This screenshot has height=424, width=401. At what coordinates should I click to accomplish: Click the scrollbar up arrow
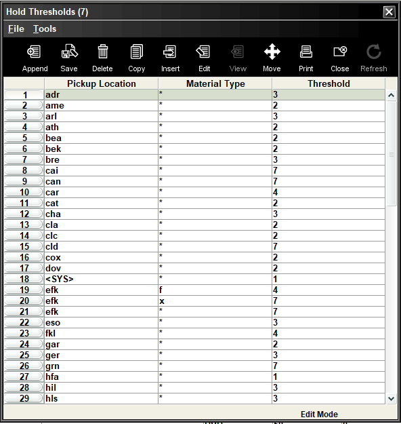[392, 95]
